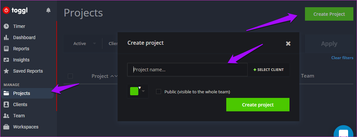This screenshot has height=137, width=357.
Task: Click the Workspaces briefcase icon
Action: tap(6, 127)
